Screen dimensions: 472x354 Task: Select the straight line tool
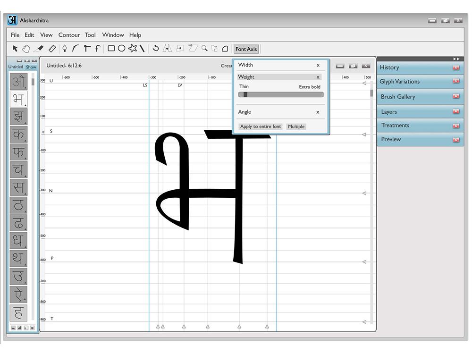(x=142, y=49)
